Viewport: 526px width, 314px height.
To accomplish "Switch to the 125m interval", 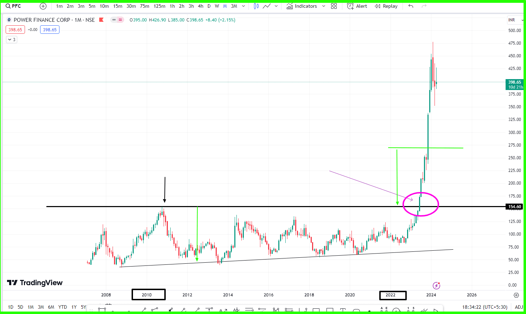I will [159, 6].
